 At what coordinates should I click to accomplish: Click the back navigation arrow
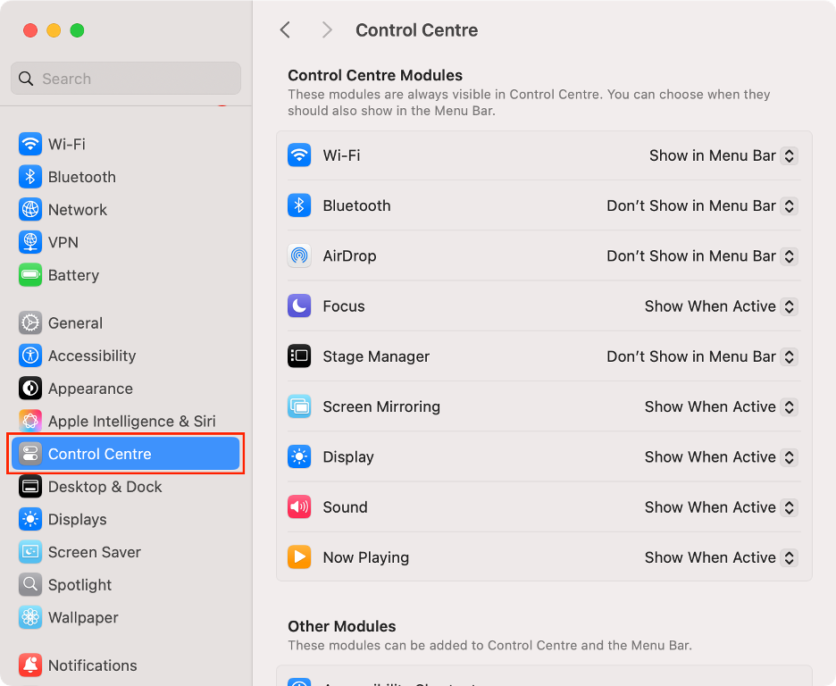tap(285, 29)
